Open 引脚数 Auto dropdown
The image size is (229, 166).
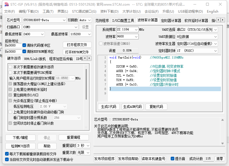click(x=85, y=20)
